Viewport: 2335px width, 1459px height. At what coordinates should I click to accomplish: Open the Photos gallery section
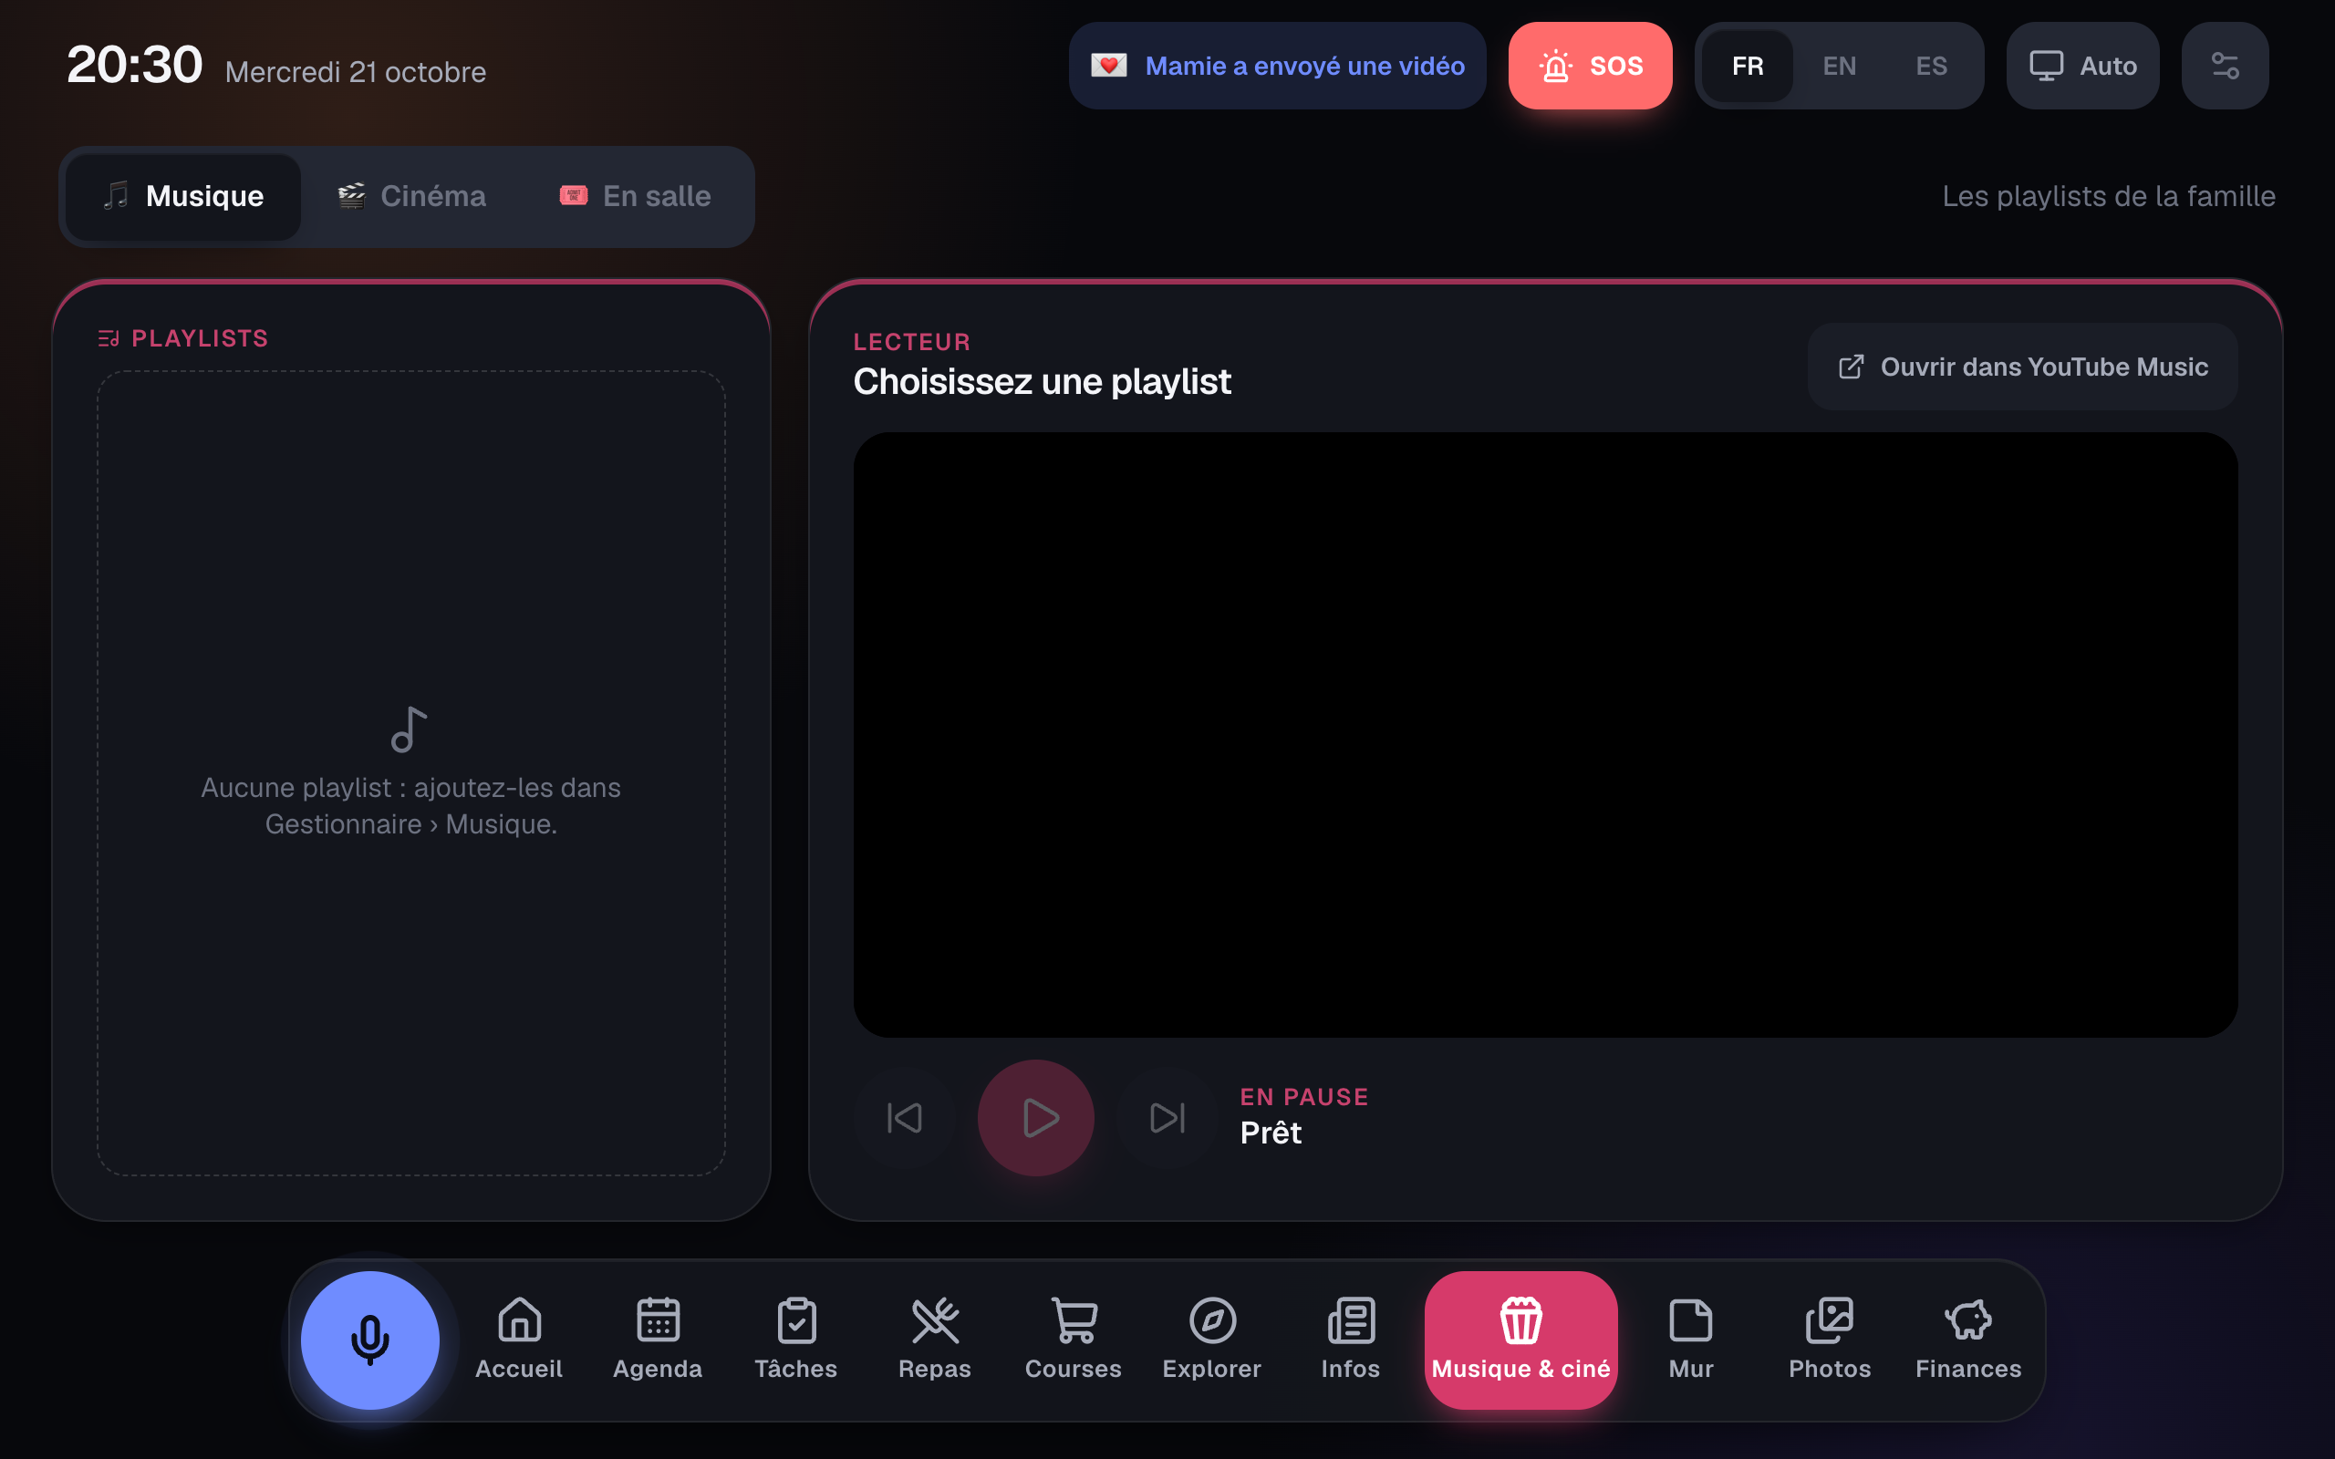pyautogui.click(x=1830, y=1340)
